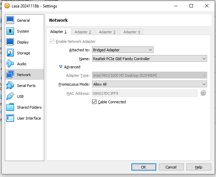Toggle the Enable Network Adapter checkbox
Image resolution: width=216 pixels, height=177 pixels.
tap(52, 41)
